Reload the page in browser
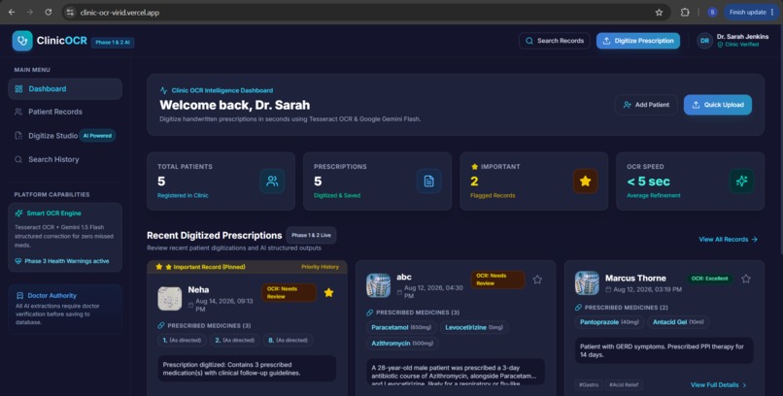This screenshot has width=783, height=396. click(49, 12)
